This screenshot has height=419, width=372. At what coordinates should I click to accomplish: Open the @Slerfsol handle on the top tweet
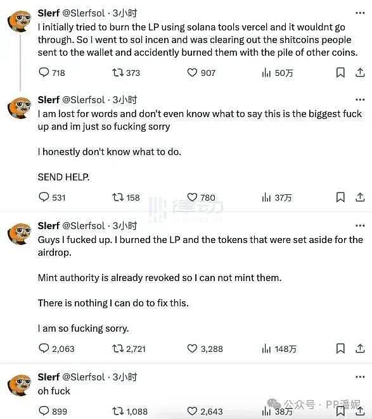(x=84, y=13)
